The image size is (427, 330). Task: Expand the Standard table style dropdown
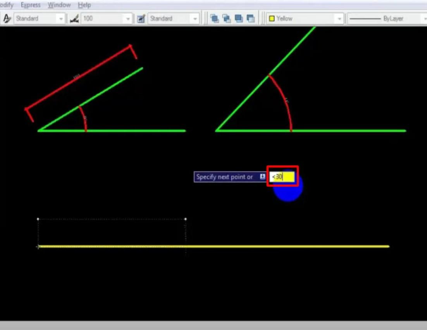pos(195,18)
